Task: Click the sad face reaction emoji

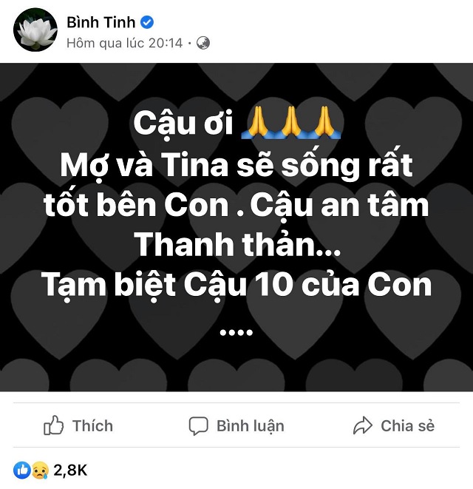Action: tap(38, 469)
